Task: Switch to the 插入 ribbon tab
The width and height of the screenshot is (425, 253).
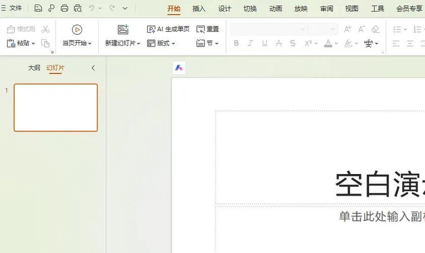Action: (x=199, y=9)
